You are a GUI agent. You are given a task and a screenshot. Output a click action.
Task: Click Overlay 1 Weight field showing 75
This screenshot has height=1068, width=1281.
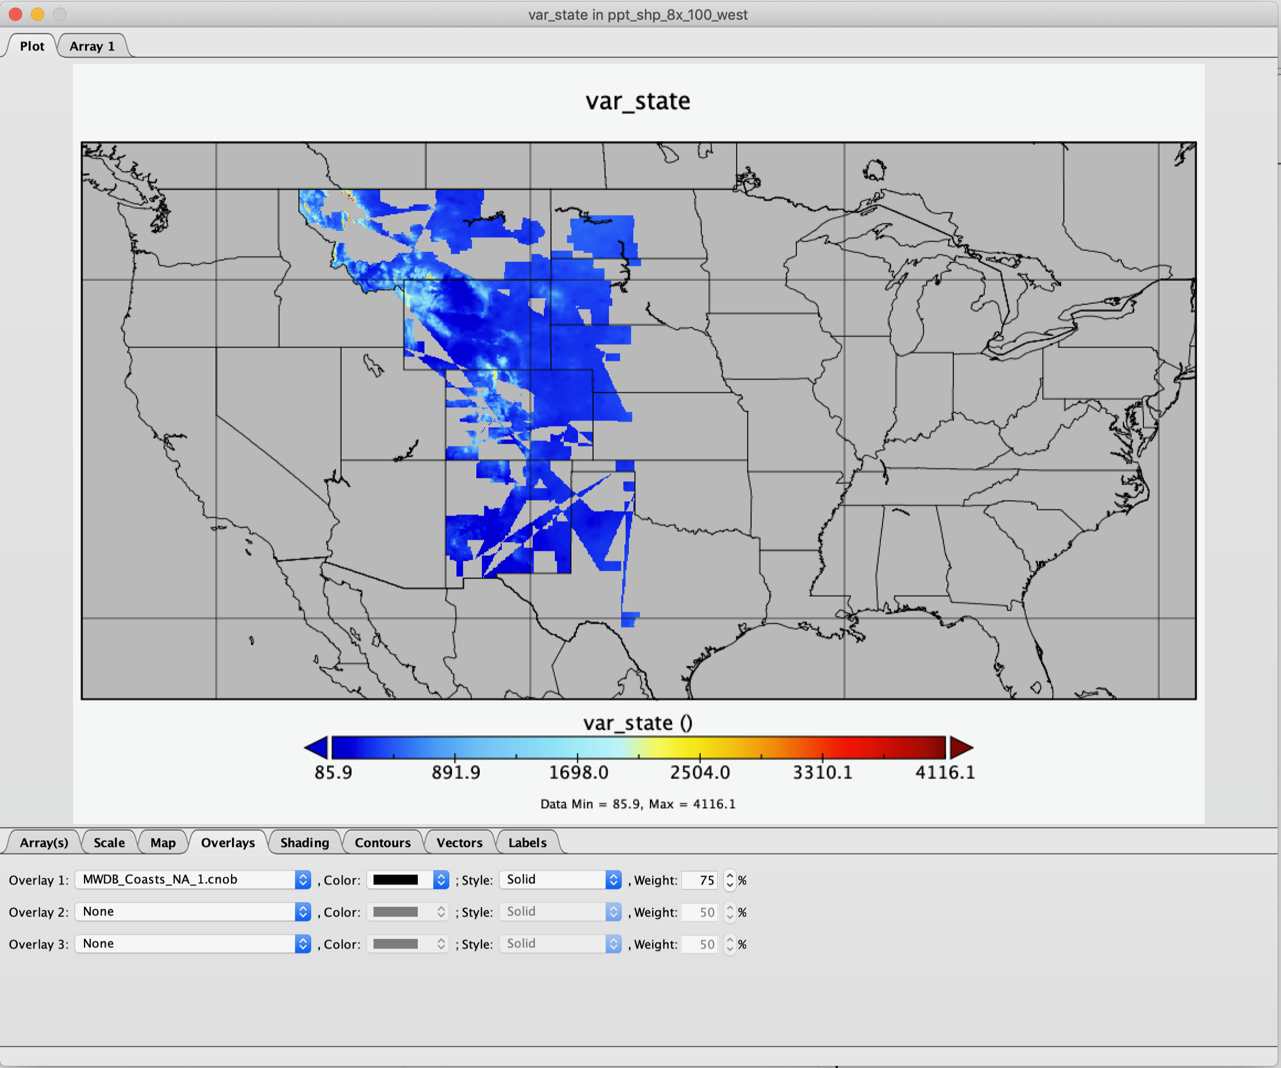coord(700,879)
